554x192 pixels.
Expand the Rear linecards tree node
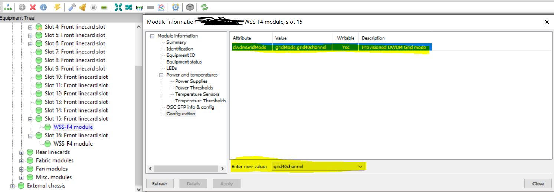point(22,152)
